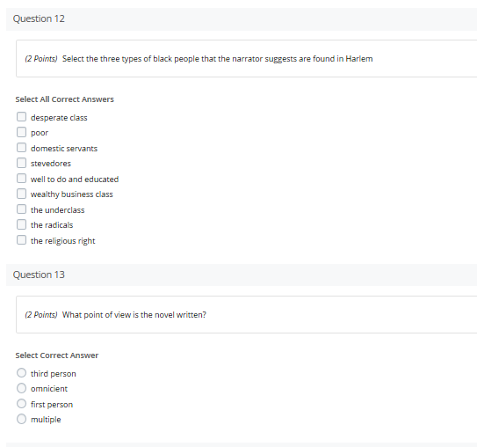Check the 'desperate class' checkbox
477x447 pixels.
click(x=21, y=117)
